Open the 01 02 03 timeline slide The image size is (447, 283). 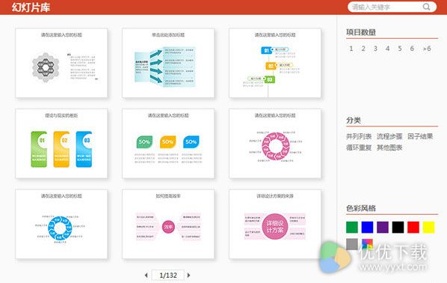(x=275, y=63)
